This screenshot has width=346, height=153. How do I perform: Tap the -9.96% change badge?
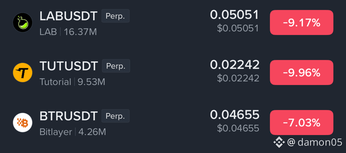301,73
